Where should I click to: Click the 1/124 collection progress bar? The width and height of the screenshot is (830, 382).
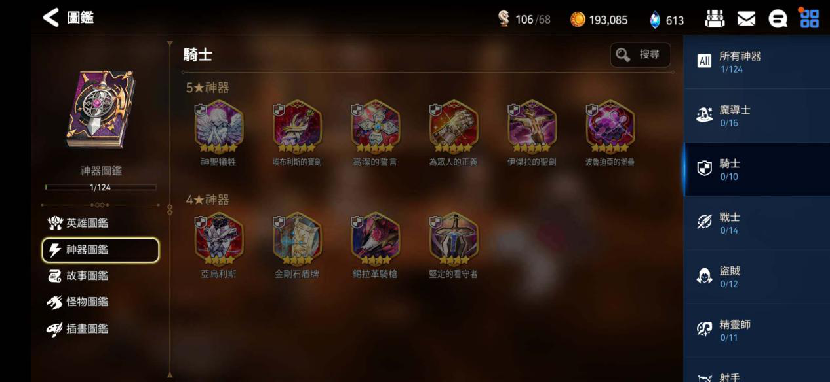coord(100,187)
